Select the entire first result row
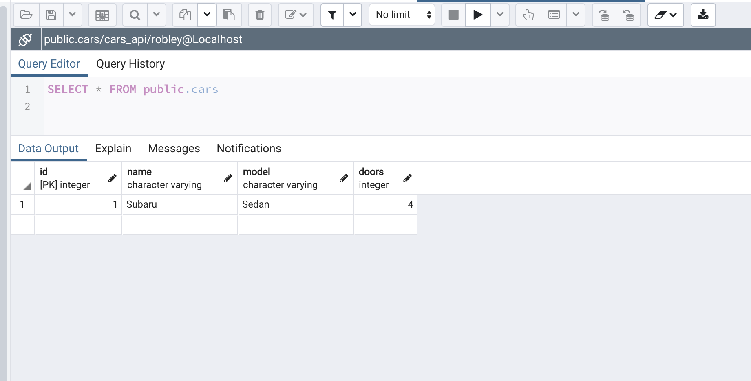This screenshot has width=751, height=381. 22,204
